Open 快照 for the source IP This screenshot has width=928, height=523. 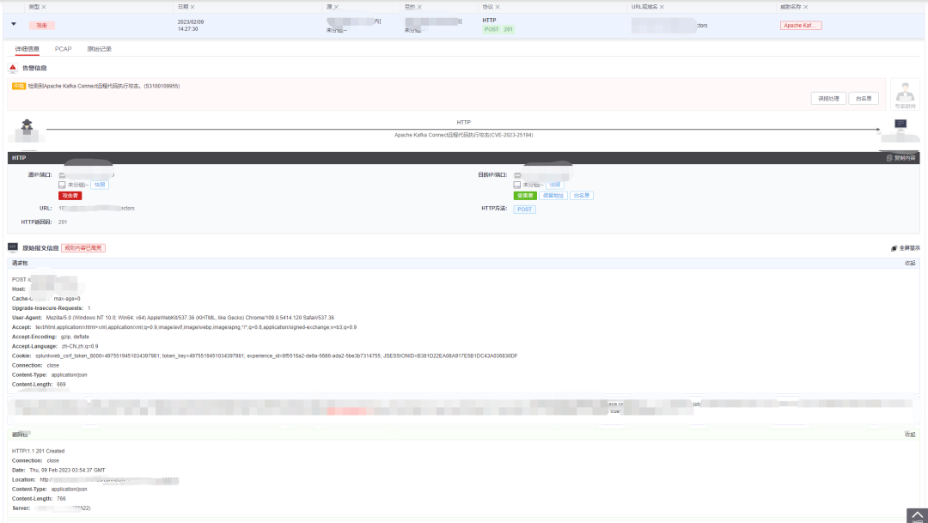tap(100, 185)
